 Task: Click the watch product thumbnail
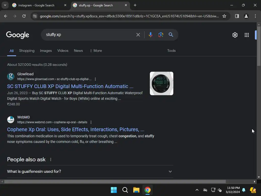point(161,83)
